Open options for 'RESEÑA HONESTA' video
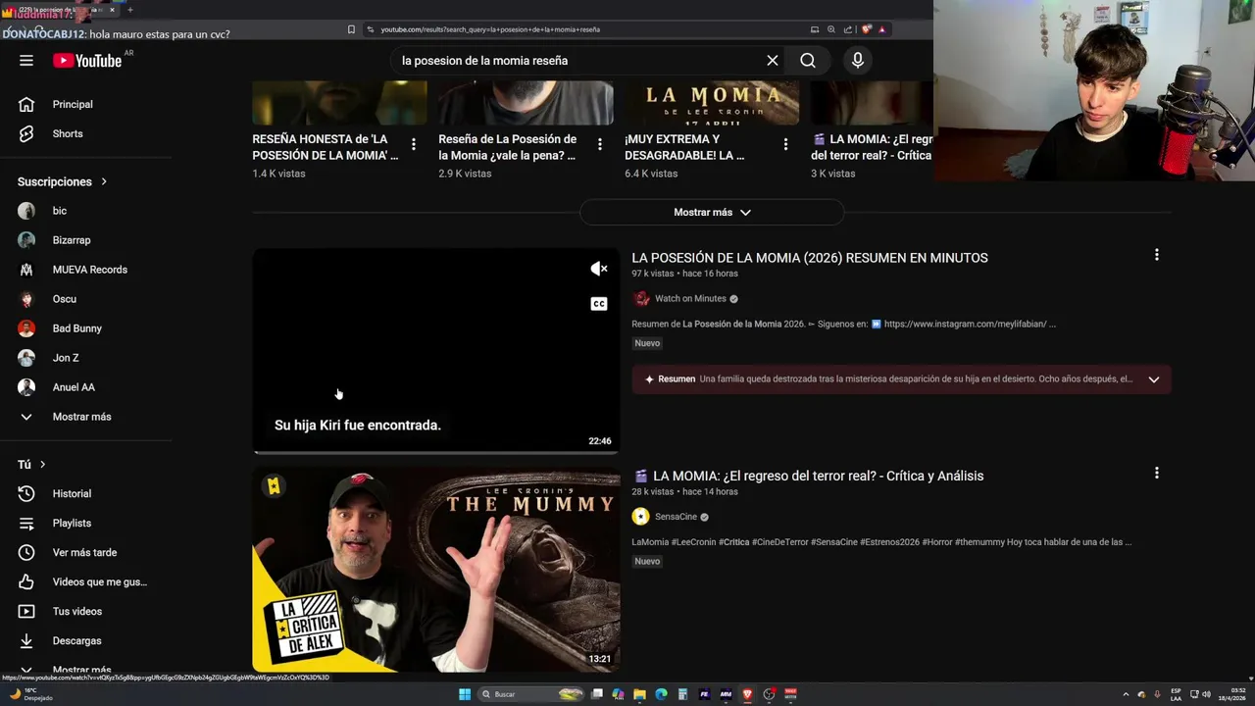The width and height of the screenshot is (1255, 706). [x=414, y=144]
